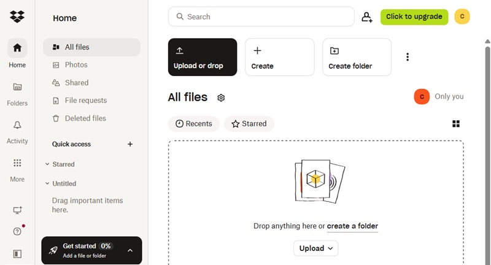The image size is (491, 265).
Task: Toggle the Recents filter chip
Action: coord(194,124)
